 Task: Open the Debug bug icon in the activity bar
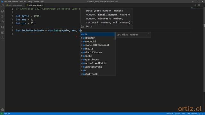point(3,22)
